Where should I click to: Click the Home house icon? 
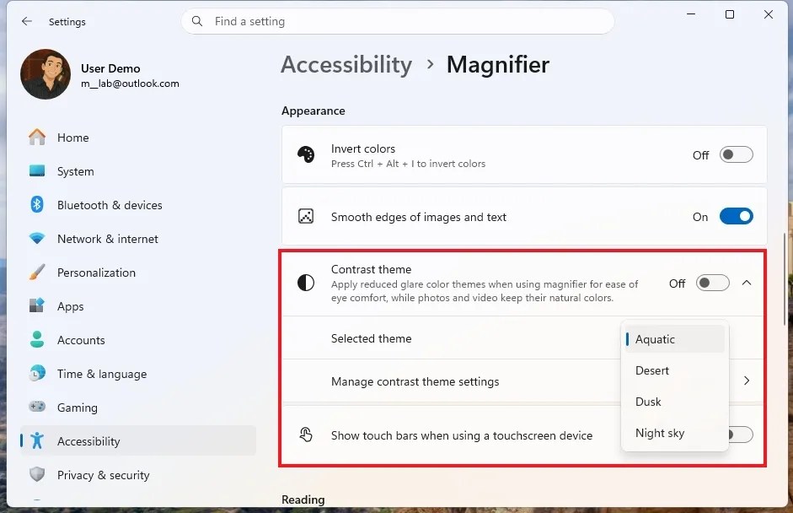coord(37,138)
